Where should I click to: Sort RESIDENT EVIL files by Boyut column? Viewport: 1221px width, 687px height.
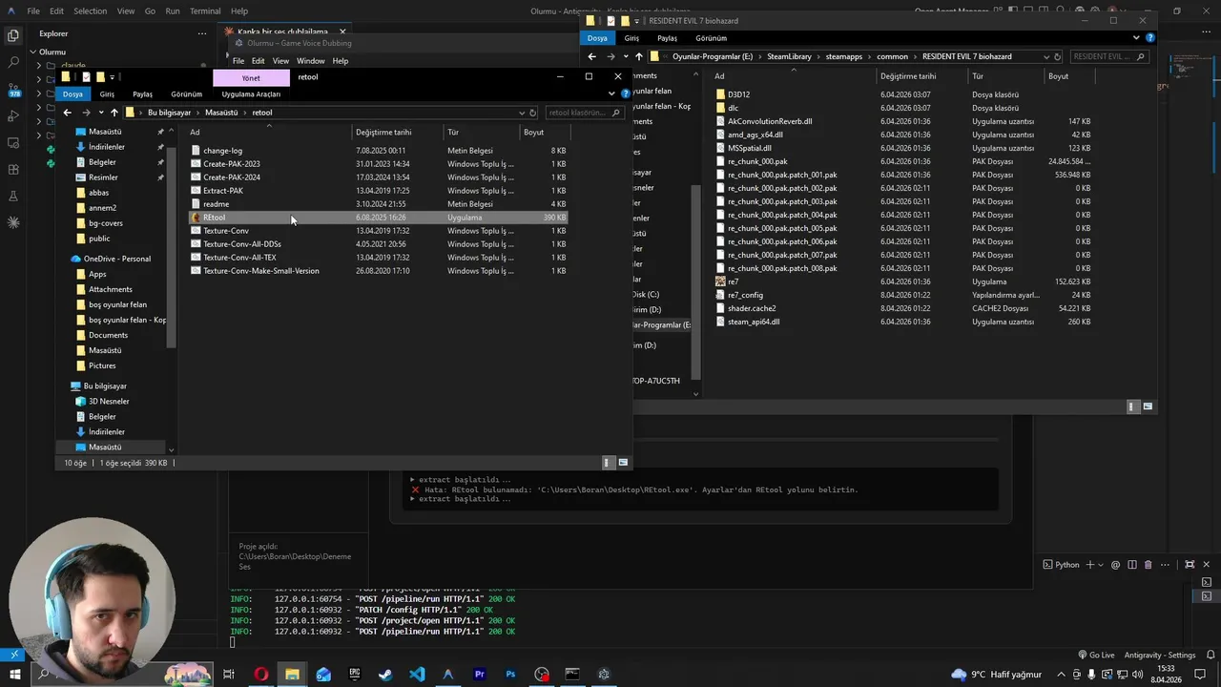pyautogui.click(x=1058, y=76)
